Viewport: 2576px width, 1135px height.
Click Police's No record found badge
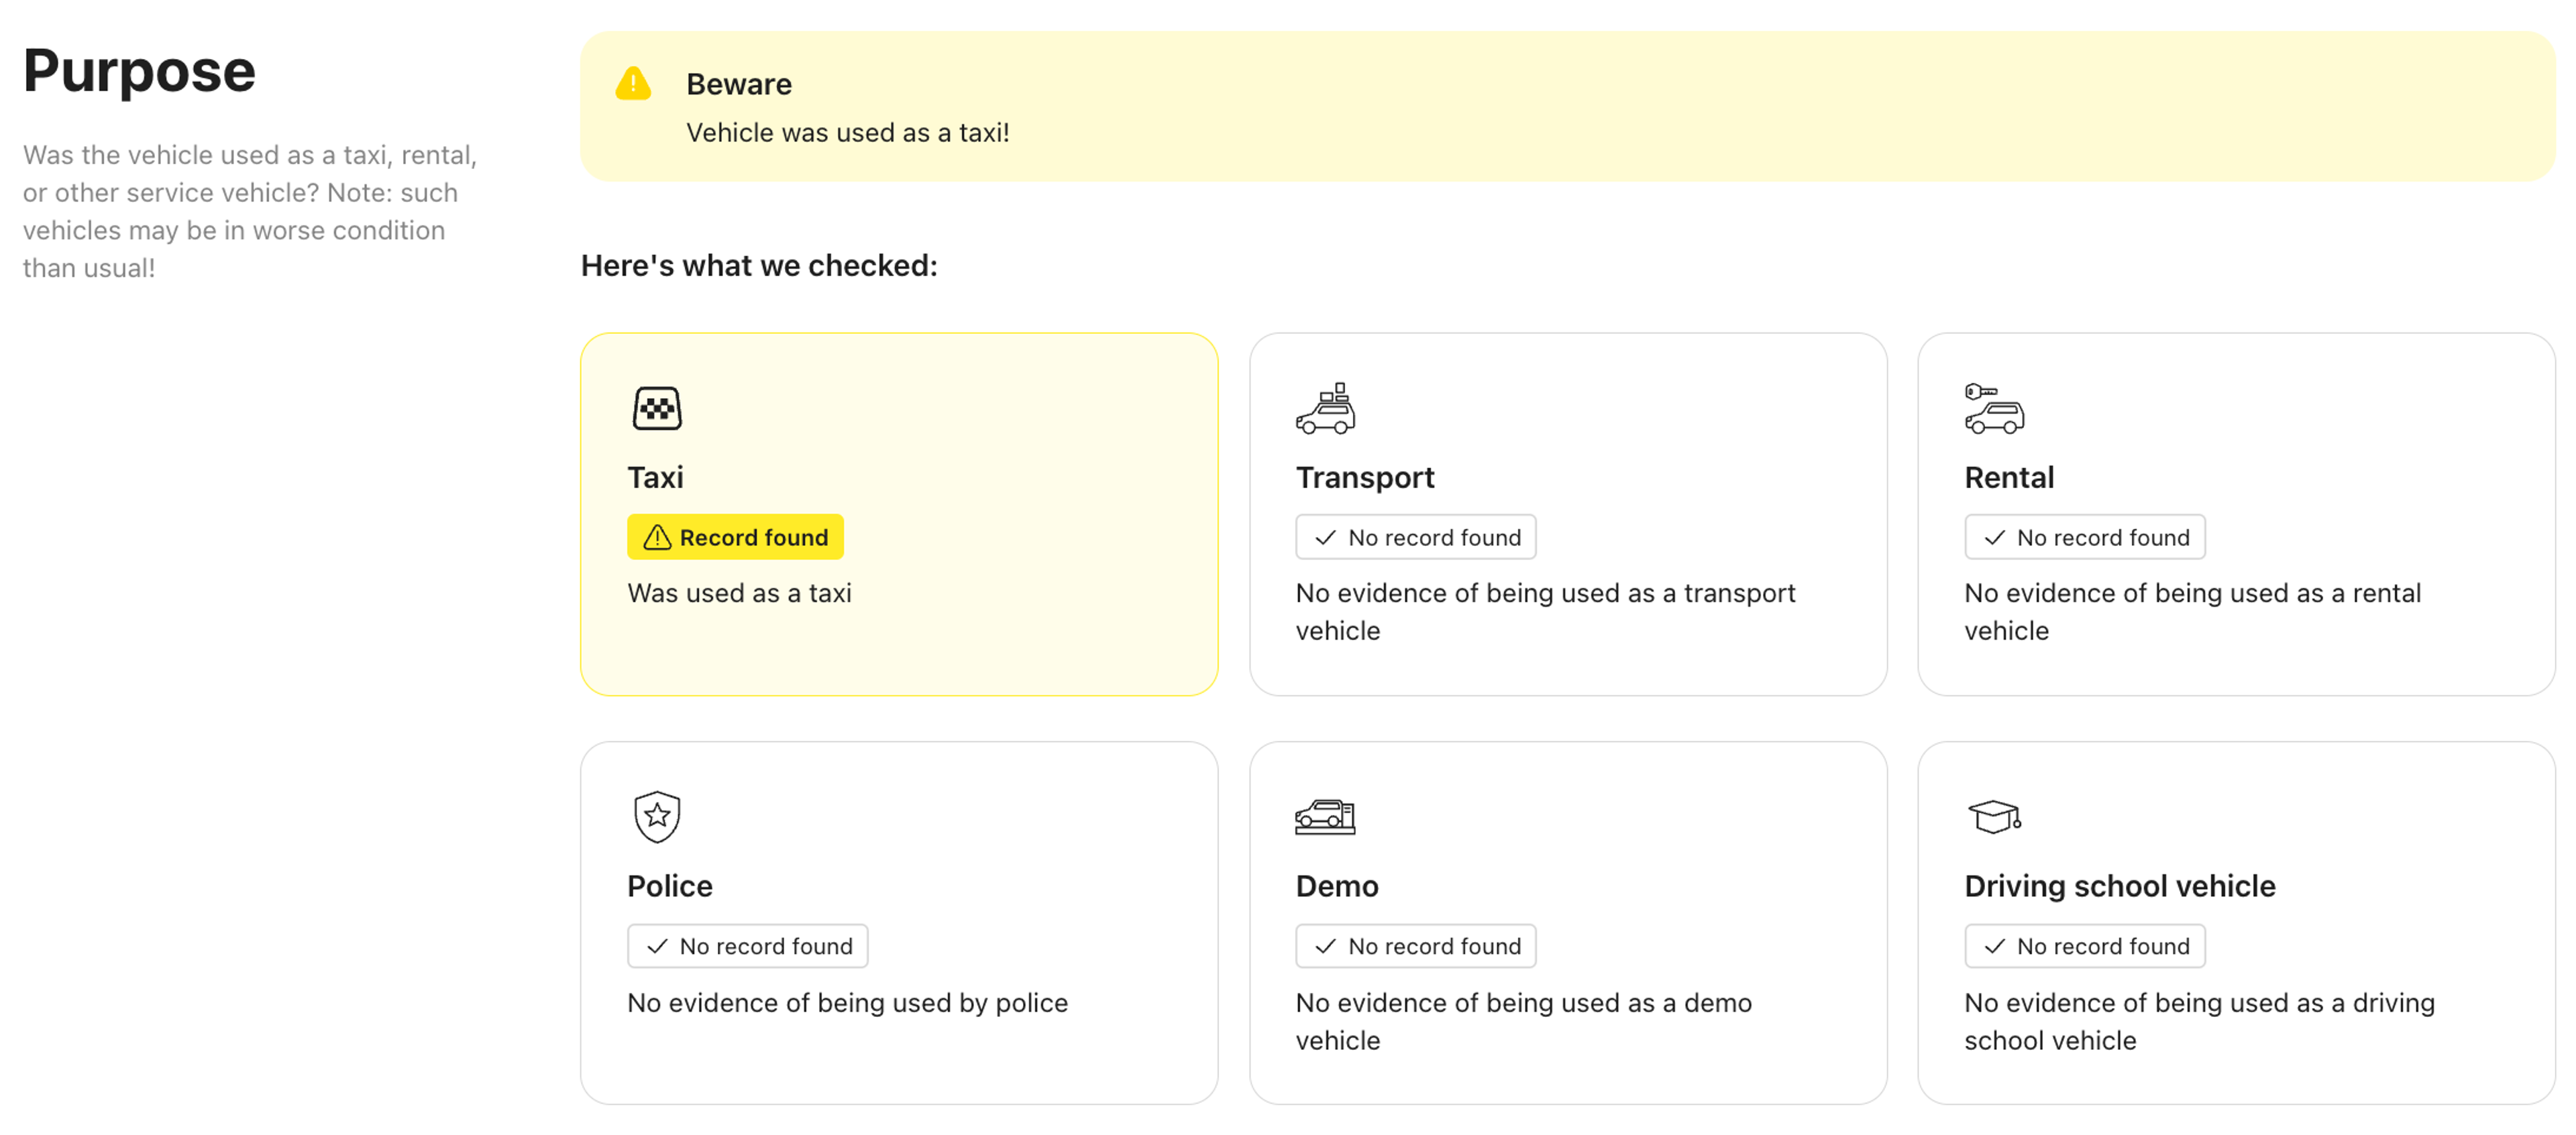click(x=747, y=946)
